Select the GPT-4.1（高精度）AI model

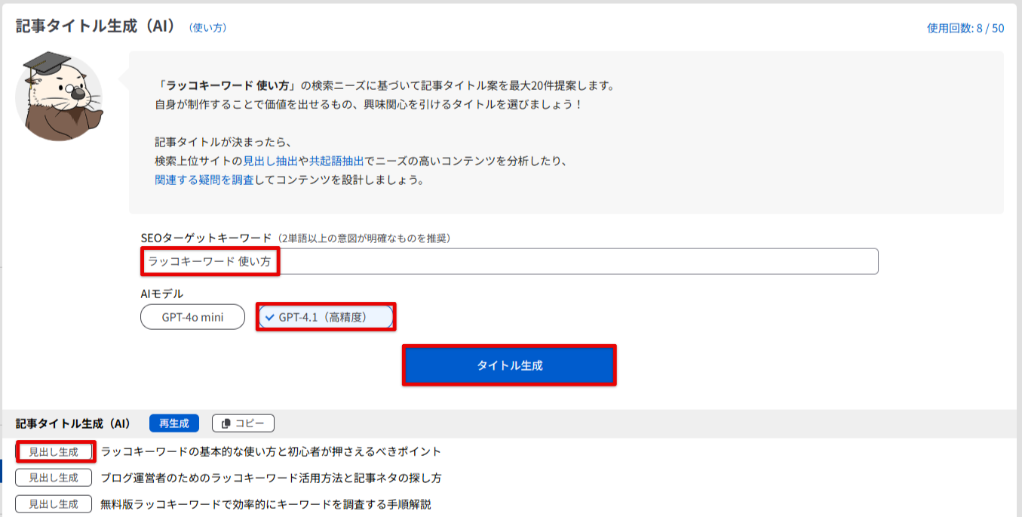[326, 317]
